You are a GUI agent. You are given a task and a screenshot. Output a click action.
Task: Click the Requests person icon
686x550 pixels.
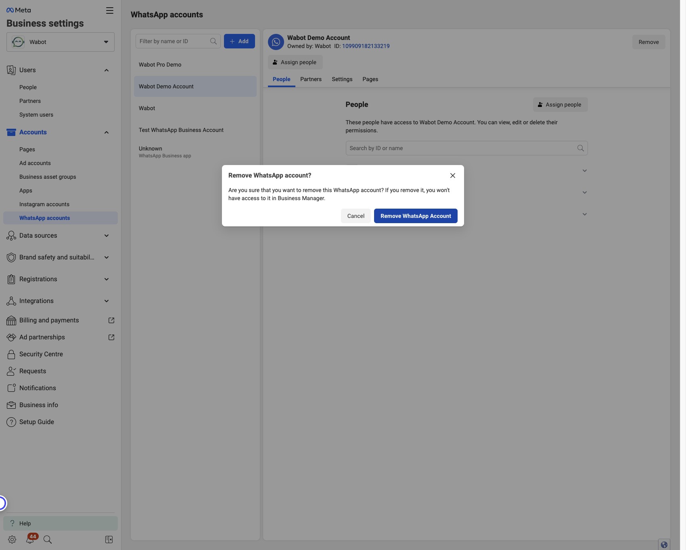click(11, 371)
